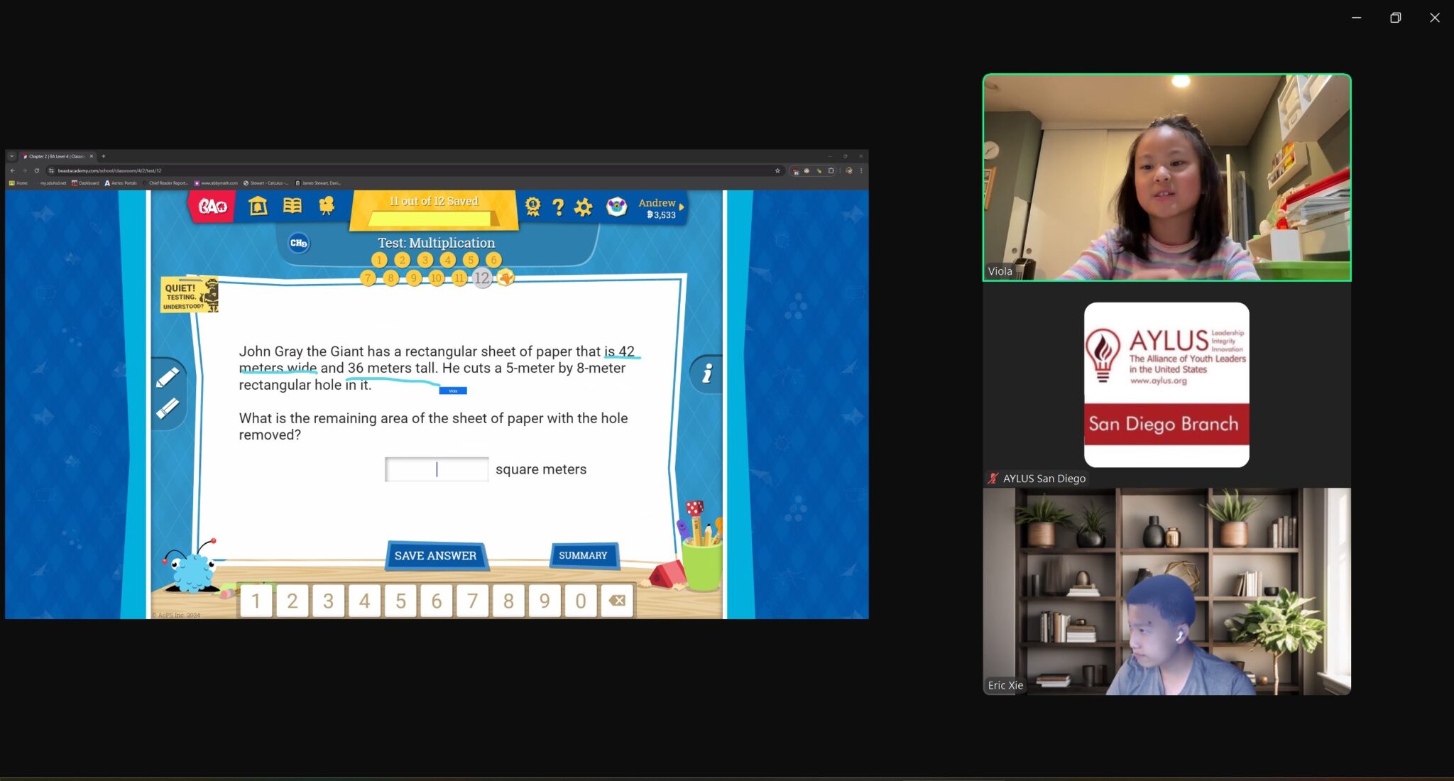This screenshot has height=781, width=1454.
Task: Select the eraser tool
Action: coord(168,408)
